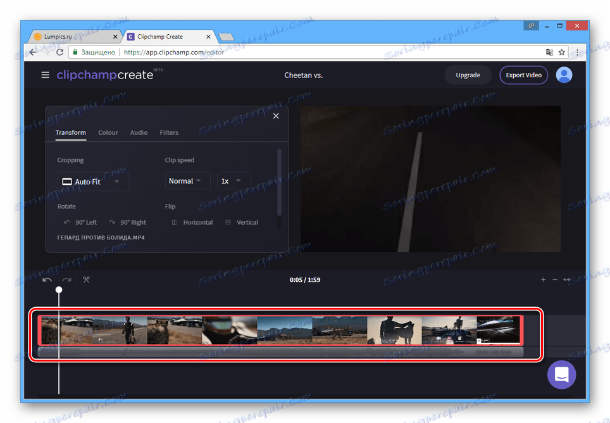Close the Lumpics.ru tab
Image resolution: width=610 pixels, height=423 pixels.
pyautogui.click(x=115, y=37)
